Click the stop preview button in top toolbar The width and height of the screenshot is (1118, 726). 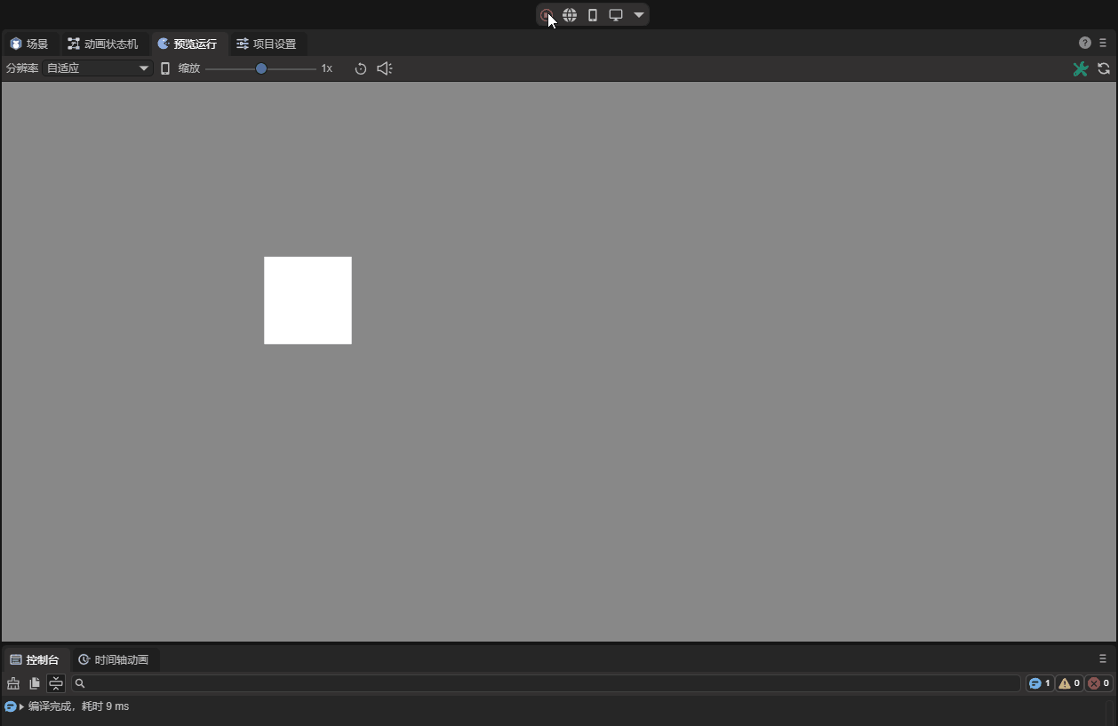click(547, 15)
